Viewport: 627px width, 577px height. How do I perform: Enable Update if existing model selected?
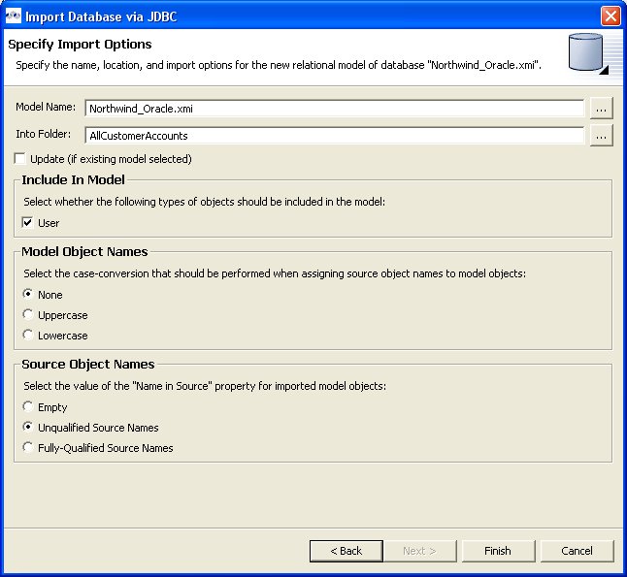pyautogui.click(x=21, y=159)
